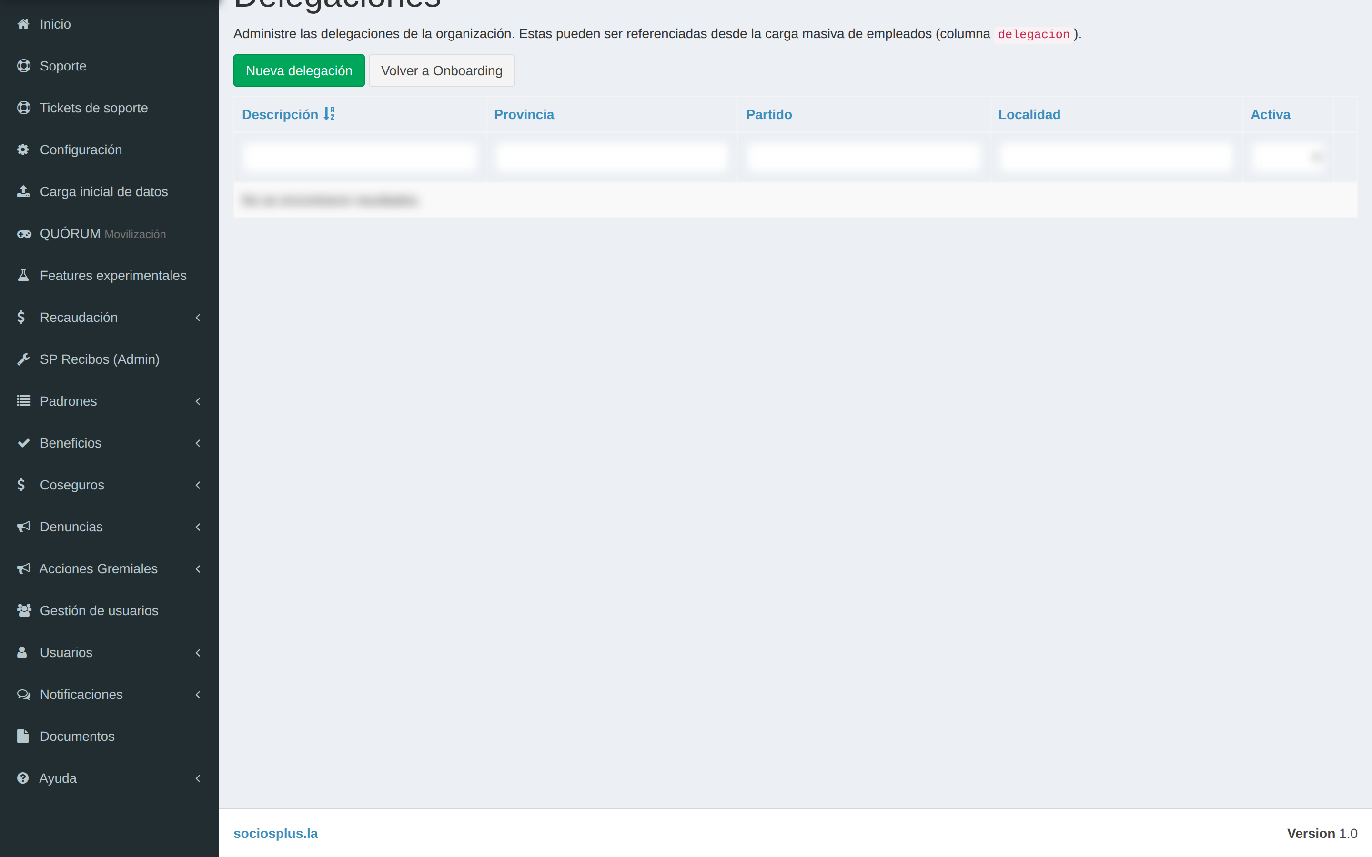Expand the Notificaciones submenu chevron

pyautogui.click(x=198, y=694)
